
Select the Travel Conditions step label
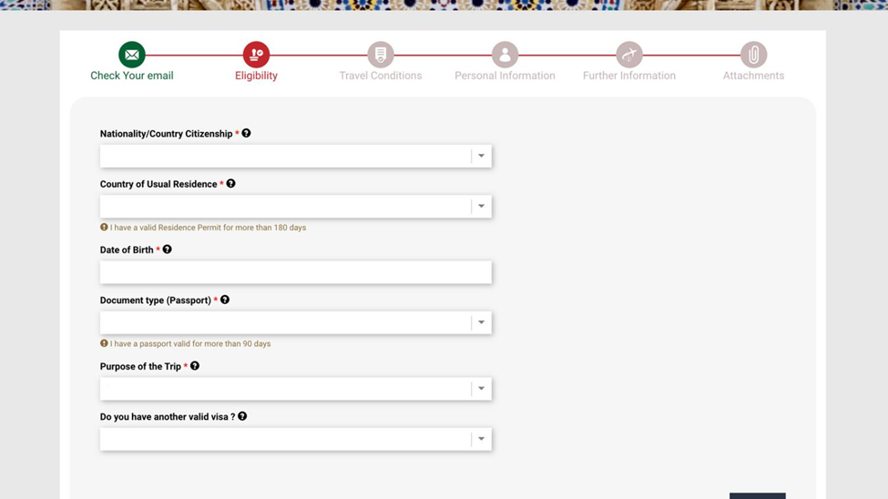pyautogui.click(x=381, y=76)
